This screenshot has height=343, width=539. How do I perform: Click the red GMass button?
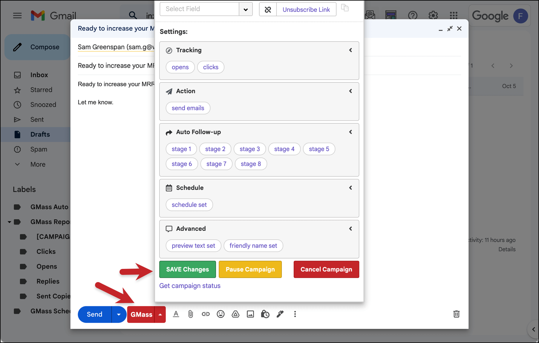[x=141, y=314]
